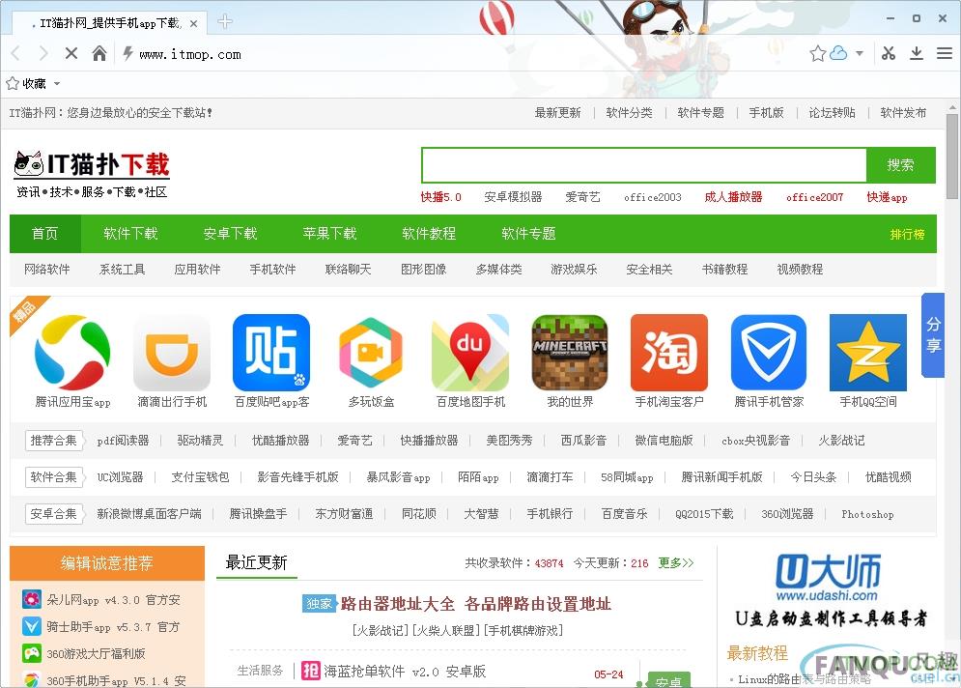Viewport: 961px width, 688px height.
Task: Stop page loading with X button
Action: 71,54
